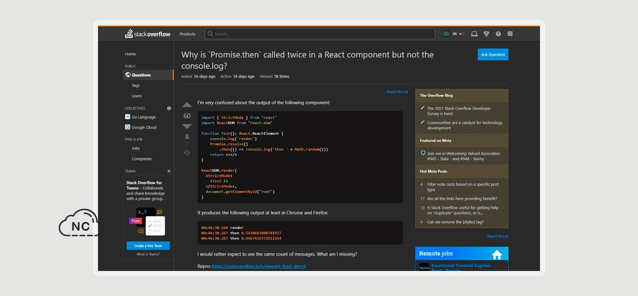This screenshot has width=638, height=296.
Task: Open Is Stack Overflow useful duplicate questions post
Action: pyautogui.click(x=463, y=210)
